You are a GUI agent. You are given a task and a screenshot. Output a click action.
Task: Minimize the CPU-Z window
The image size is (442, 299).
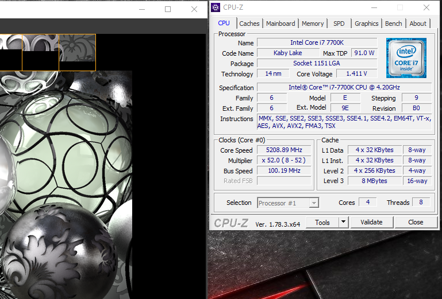click(x=374, y=8)
